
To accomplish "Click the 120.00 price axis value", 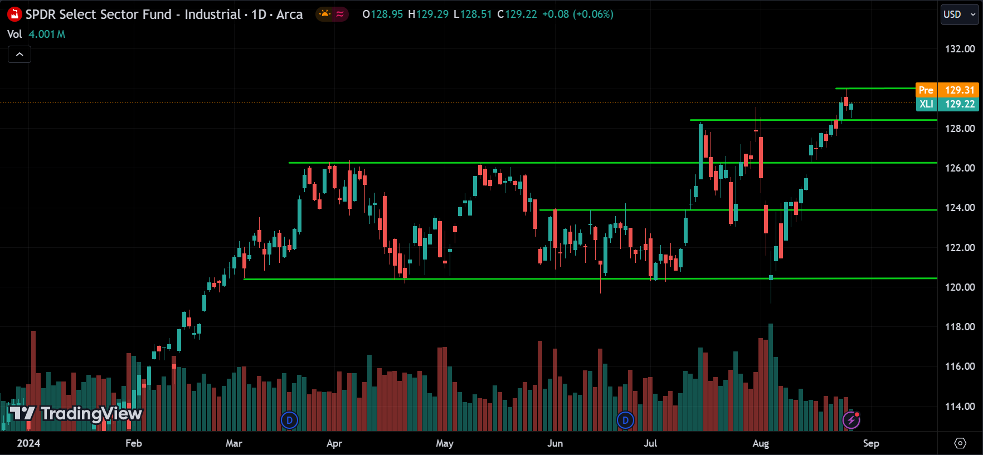I will point(960,287).
